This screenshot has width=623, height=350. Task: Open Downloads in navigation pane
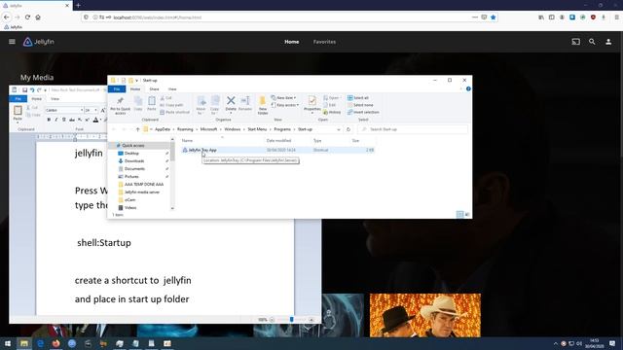tap(134, 161)
